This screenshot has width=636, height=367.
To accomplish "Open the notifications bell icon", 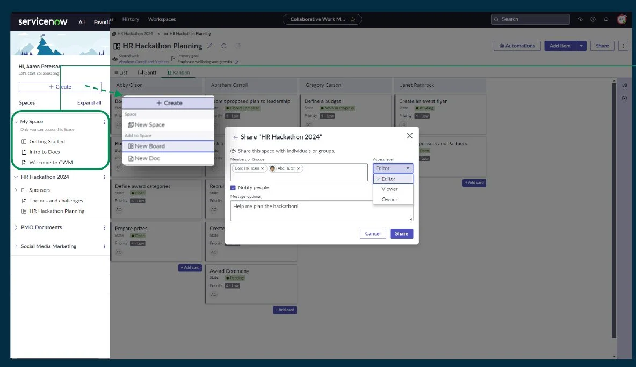I will pyautogui.click(x=606, y=19).
